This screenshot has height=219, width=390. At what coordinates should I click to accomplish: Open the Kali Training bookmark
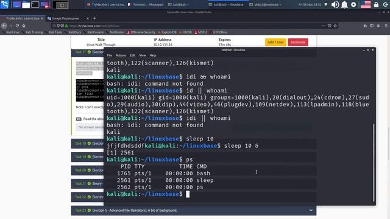click(32, 32)
